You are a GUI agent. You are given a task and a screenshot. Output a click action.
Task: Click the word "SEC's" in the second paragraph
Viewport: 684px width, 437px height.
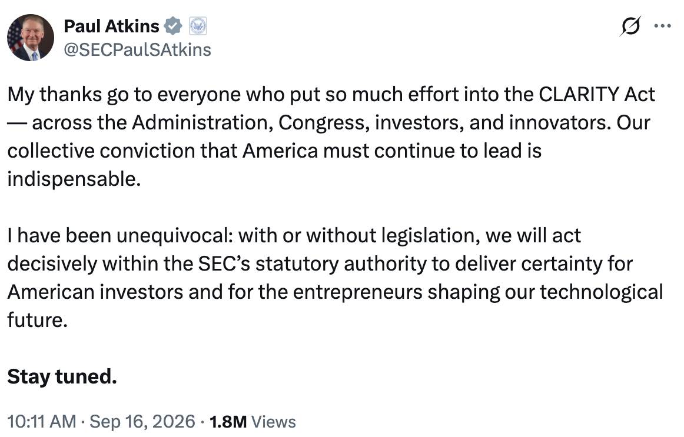(x=224, y=263)
